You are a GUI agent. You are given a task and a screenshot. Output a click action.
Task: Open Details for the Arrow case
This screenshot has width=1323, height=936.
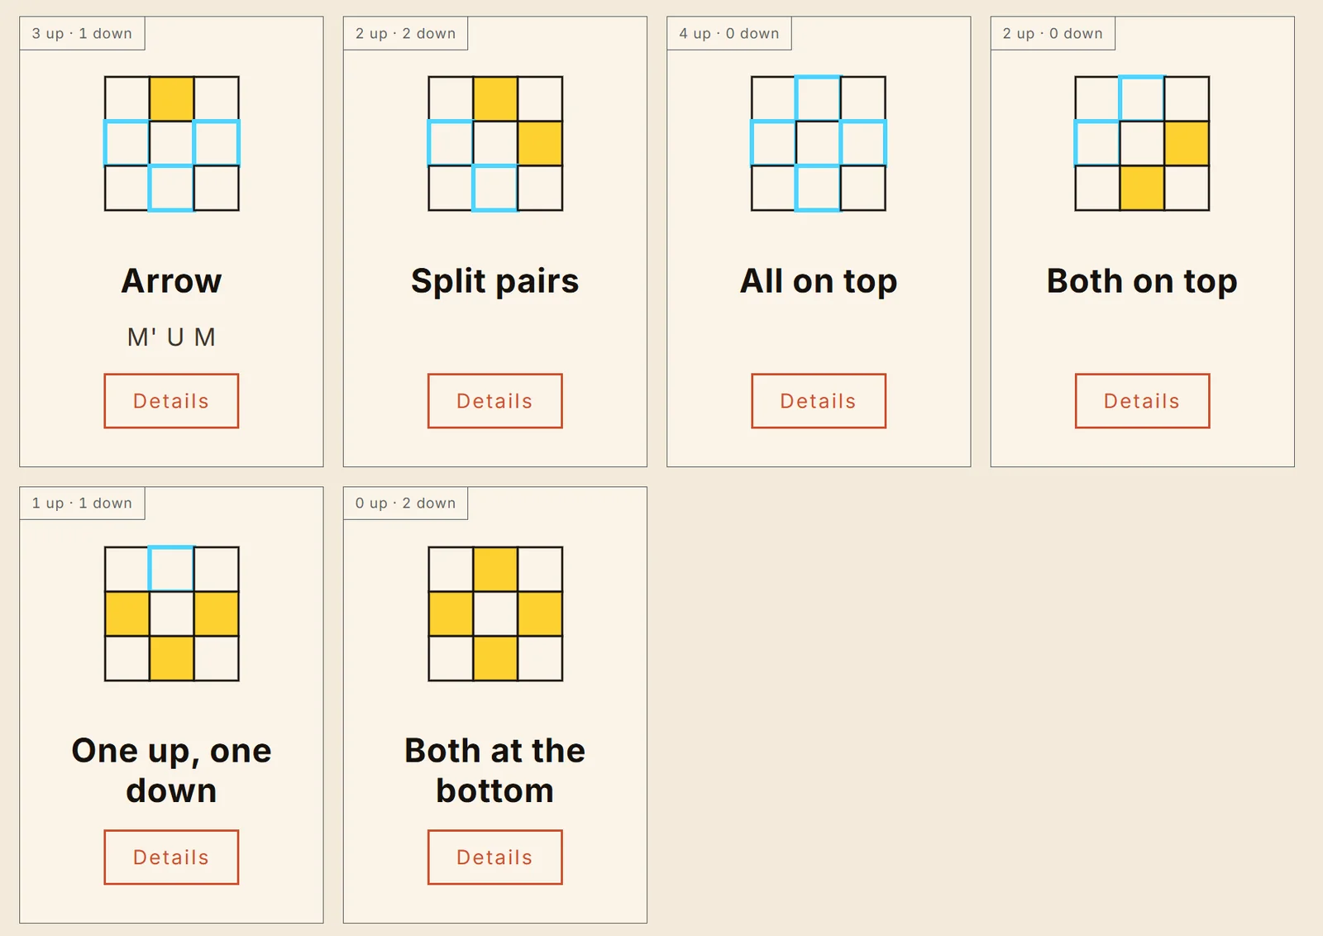[171, 401]
